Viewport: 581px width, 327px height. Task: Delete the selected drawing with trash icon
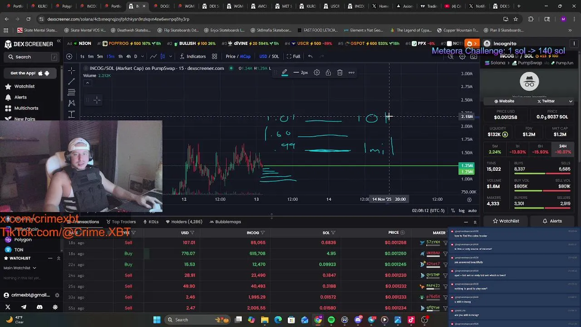click(340, 73)
